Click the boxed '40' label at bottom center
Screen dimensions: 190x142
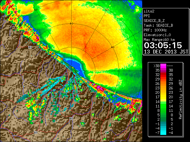[71, 118]
